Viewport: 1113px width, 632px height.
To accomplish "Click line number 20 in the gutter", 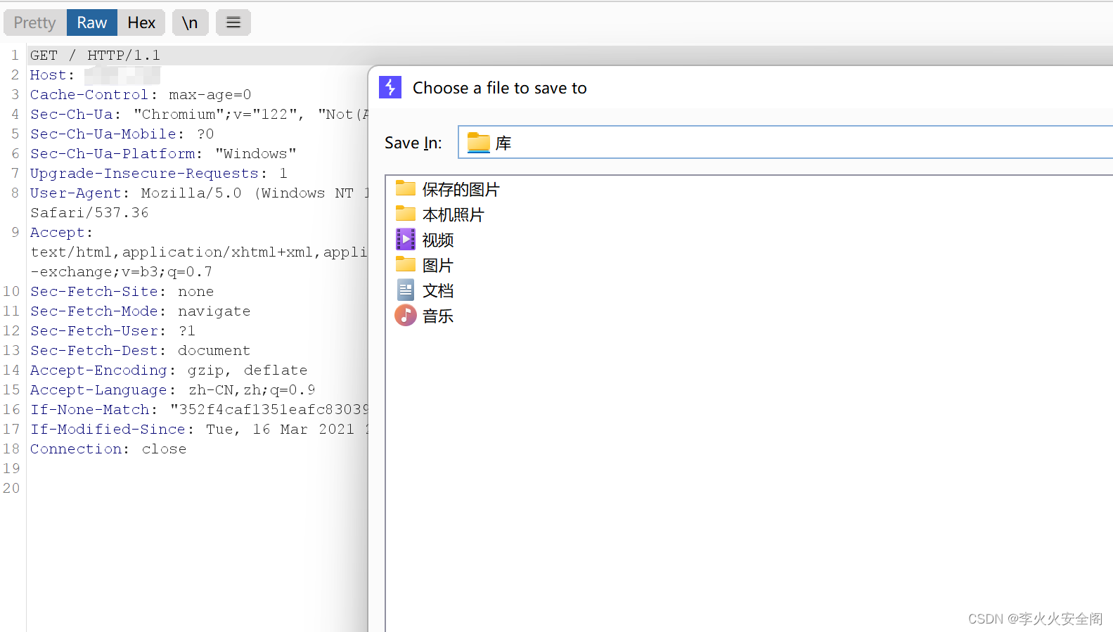I will (x=12, y=488).
